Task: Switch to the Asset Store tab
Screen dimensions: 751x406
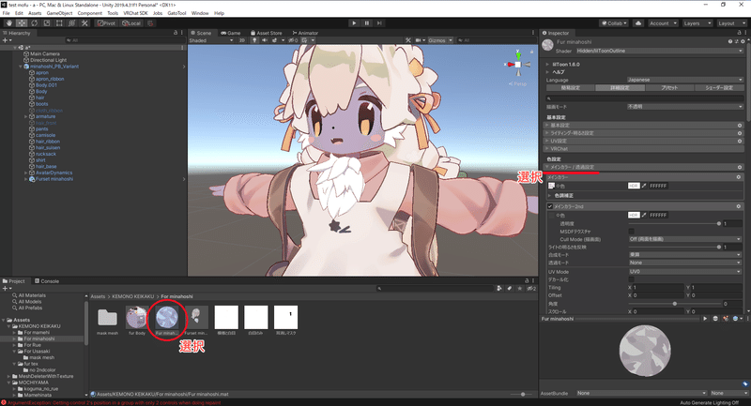Action: pyautogui.click(x=267, y=33)
